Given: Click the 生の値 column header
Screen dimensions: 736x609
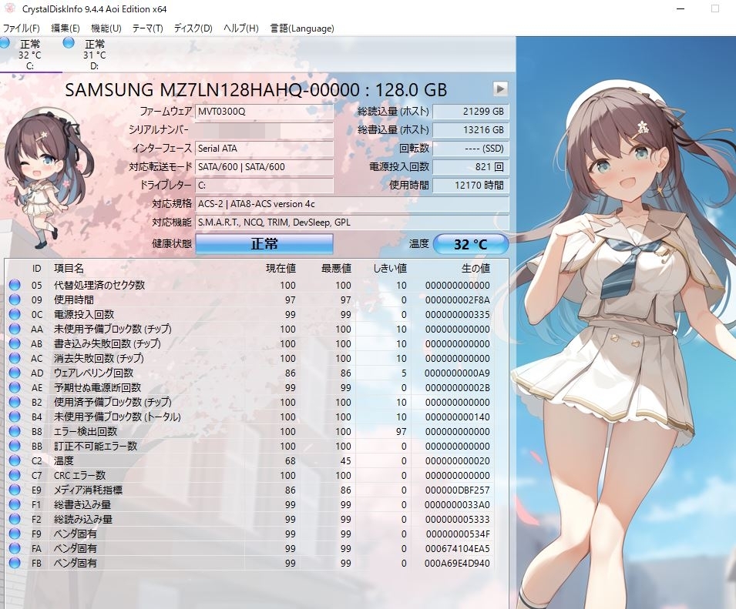Looking at the screenshot, I should tap(476, 268).
